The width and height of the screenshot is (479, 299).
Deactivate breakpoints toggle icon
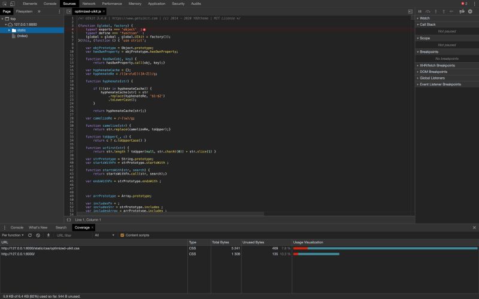click(462, 11)
